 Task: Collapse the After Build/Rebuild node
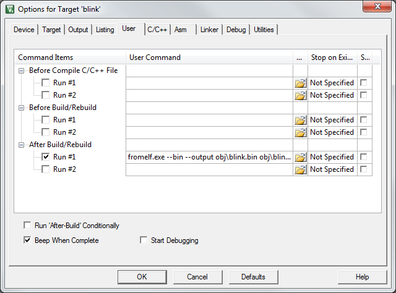click(x=22, y=145)
